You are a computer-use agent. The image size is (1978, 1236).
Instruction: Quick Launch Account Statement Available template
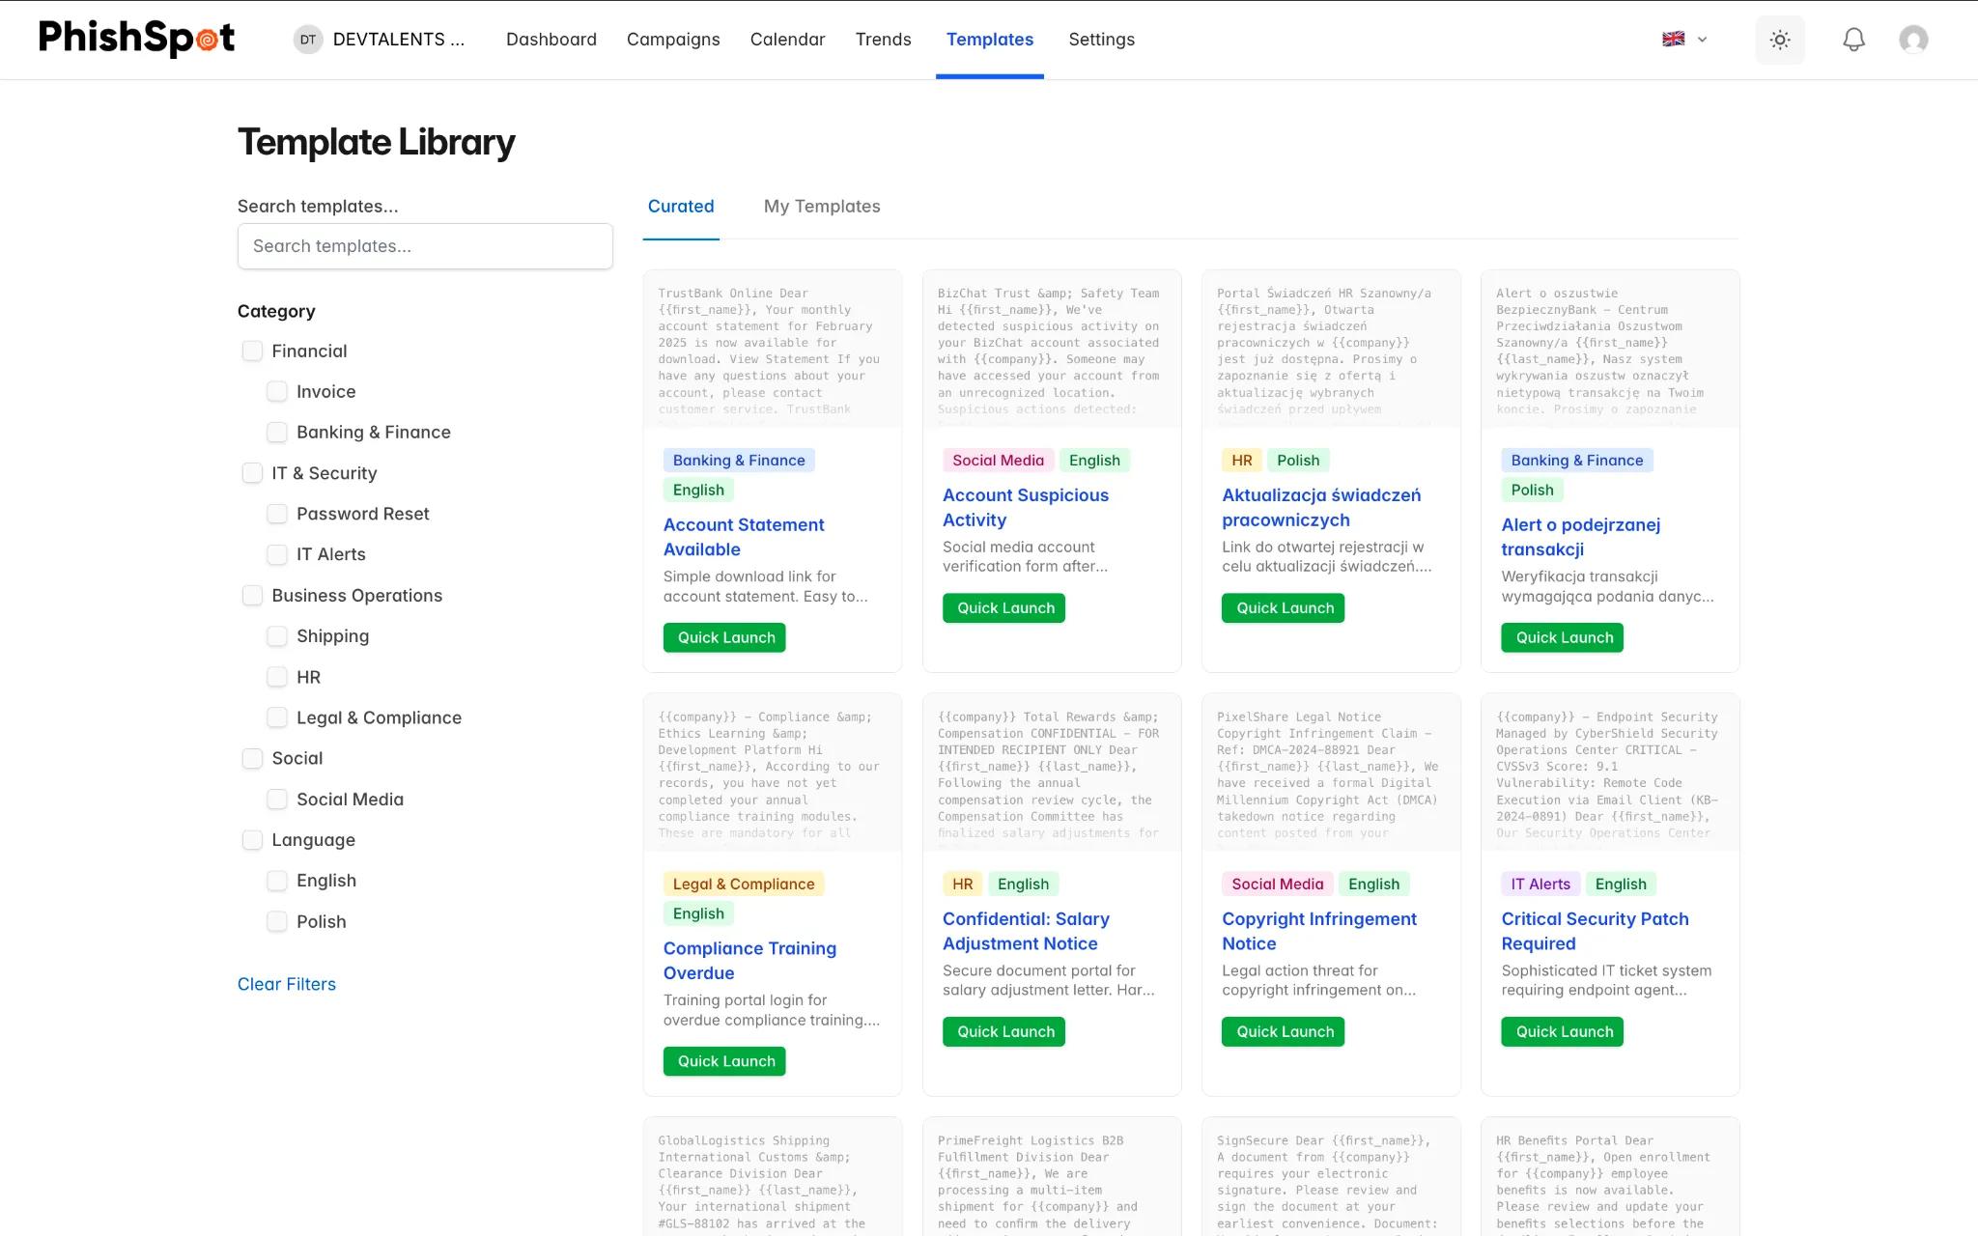click(724, 637)
